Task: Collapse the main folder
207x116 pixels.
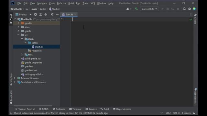Action: click(22, 39)
